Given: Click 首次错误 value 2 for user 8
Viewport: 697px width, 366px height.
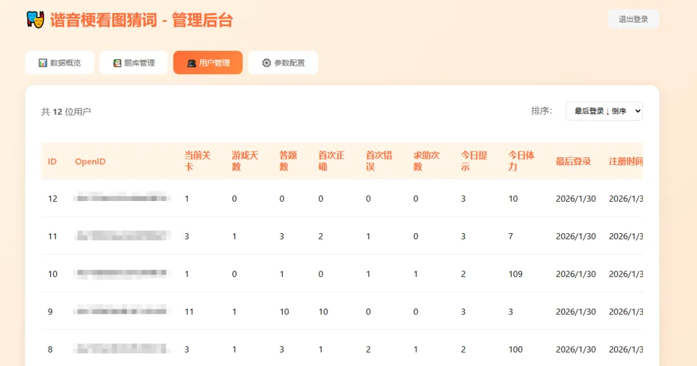Looking at the screenshot, I should click(368, 350).
